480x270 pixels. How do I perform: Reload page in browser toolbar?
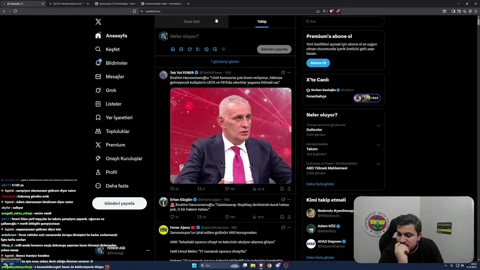[15, 11]
